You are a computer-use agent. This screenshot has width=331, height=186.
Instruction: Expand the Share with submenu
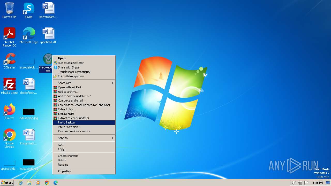(x=84, y=83)
